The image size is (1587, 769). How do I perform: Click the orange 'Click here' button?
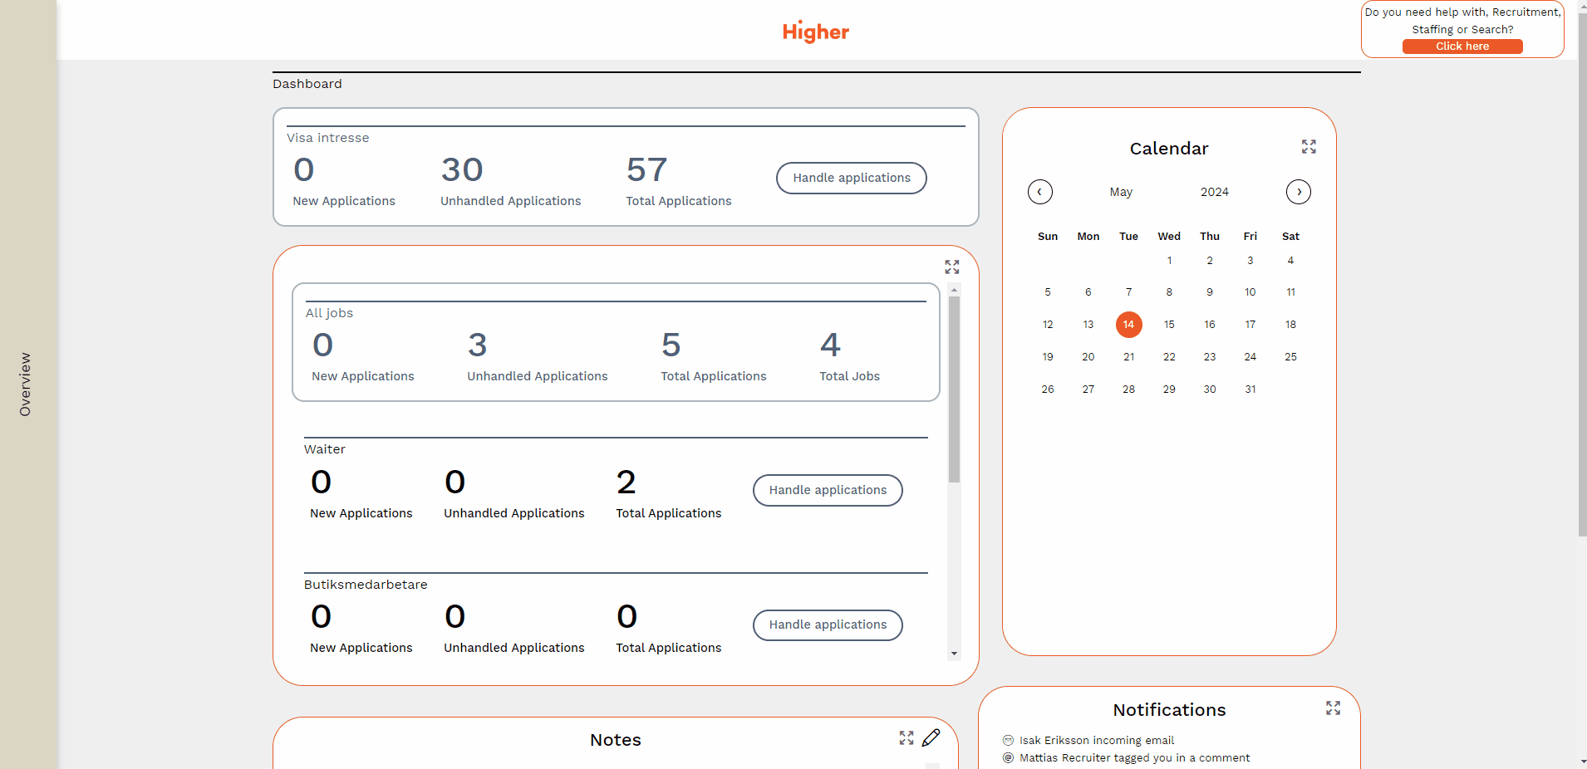coord(1462,47)
